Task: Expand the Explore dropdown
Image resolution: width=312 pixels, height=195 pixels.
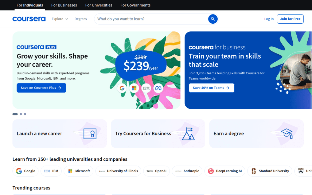Action: pyautogui.click(x=60, y=19)
